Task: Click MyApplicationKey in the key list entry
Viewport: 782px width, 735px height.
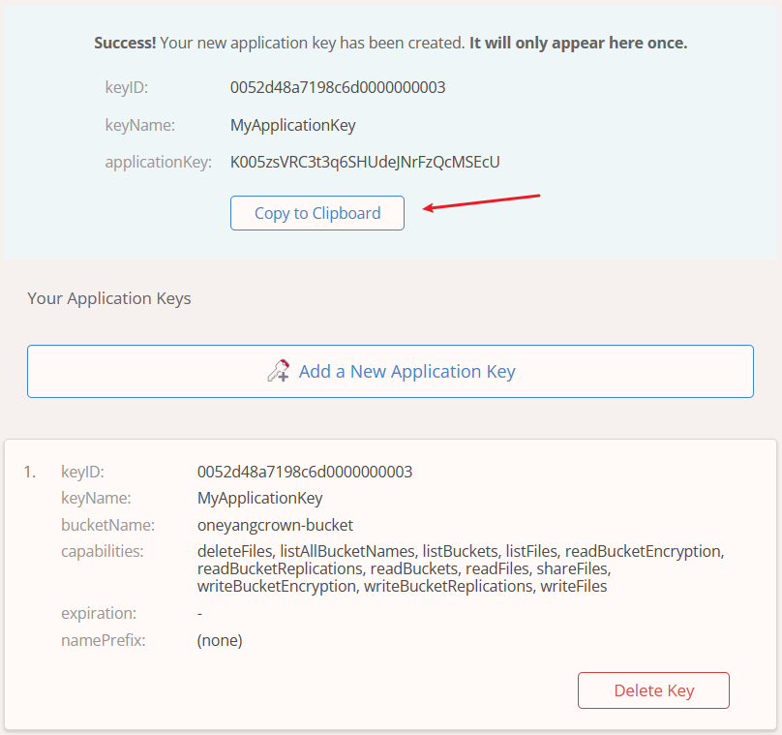Action: click(260, 499)
